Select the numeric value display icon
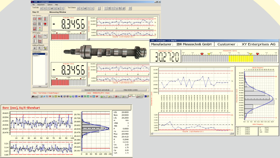280x158 pixels. coord(35,19)
